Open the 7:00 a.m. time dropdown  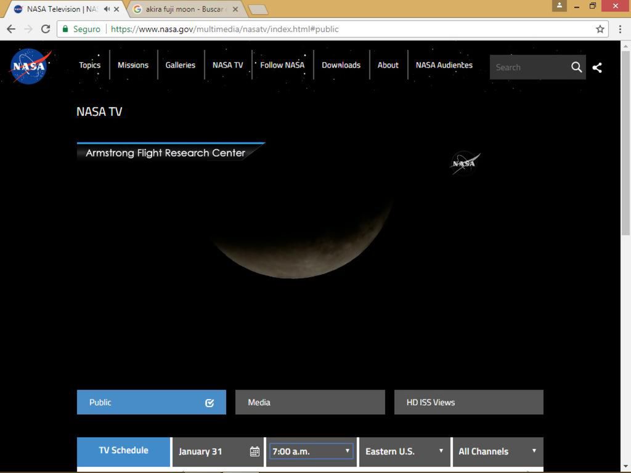click(x=311, y=451)
